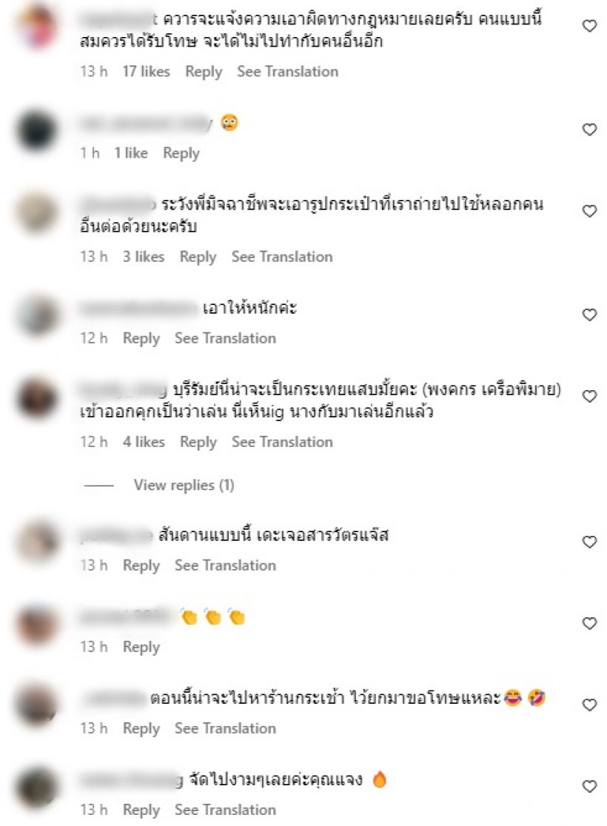Expand View replies (1)
Viewport: 607px width, 826px height.
coord(184,485)
